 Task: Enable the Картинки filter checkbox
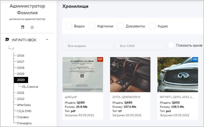coord(92,26)
